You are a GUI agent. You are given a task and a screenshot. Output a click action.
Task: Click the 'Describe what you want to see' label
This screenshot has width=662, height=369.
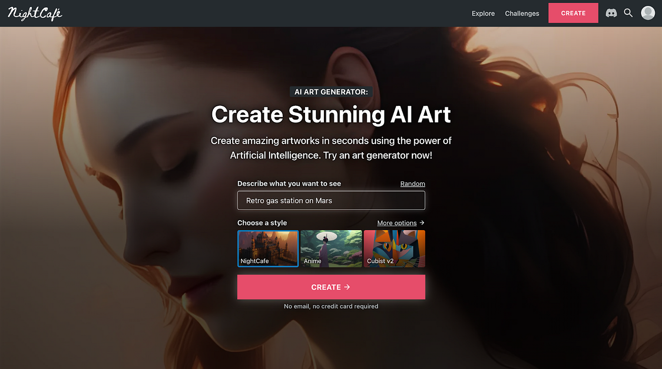point(289,183)
